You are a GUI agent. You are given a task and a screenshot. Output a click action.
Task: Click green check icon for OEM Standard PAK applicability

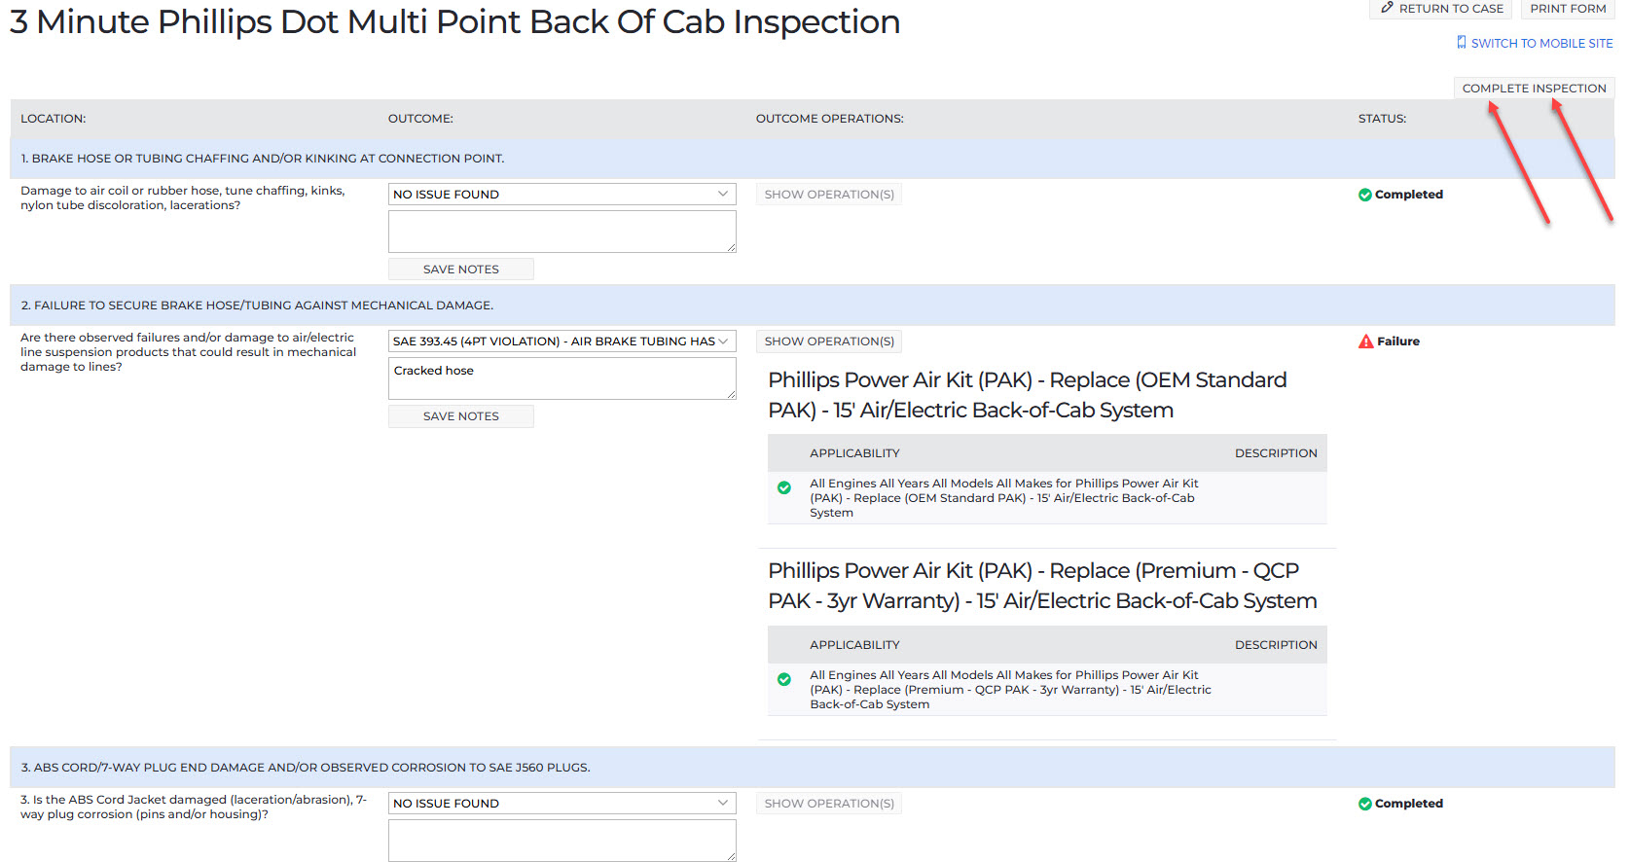click(x=784, y=487)
